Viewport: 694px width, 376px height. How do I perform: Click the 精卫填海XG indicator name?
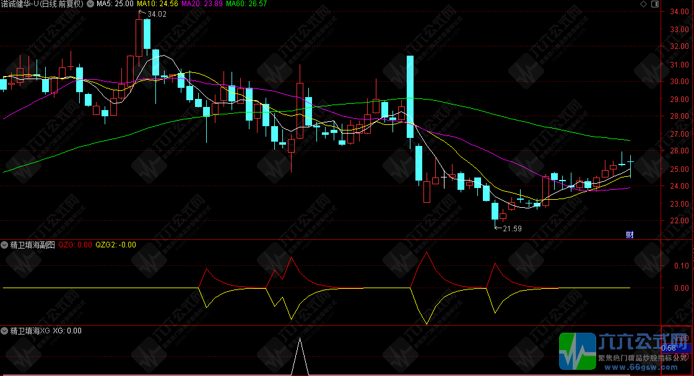point(30,330)
